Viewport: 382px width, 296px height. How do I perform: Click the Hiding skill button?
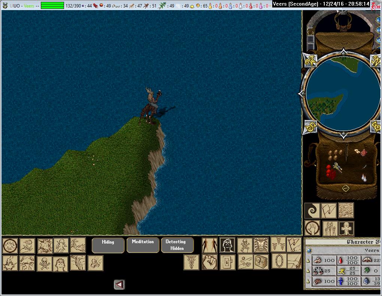108,245
